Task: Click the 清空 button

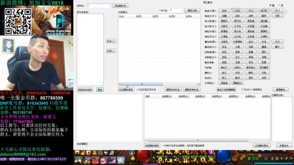Action: [x=100, y=89]
